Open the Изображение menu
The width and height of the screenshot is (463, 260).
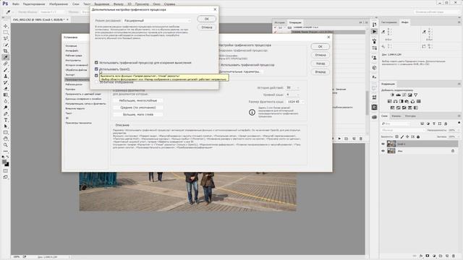coord(58,4)
